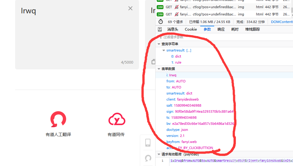Open the 耗时 tab
This screenshot has height=166, width=293.
(x=235, y=29)
